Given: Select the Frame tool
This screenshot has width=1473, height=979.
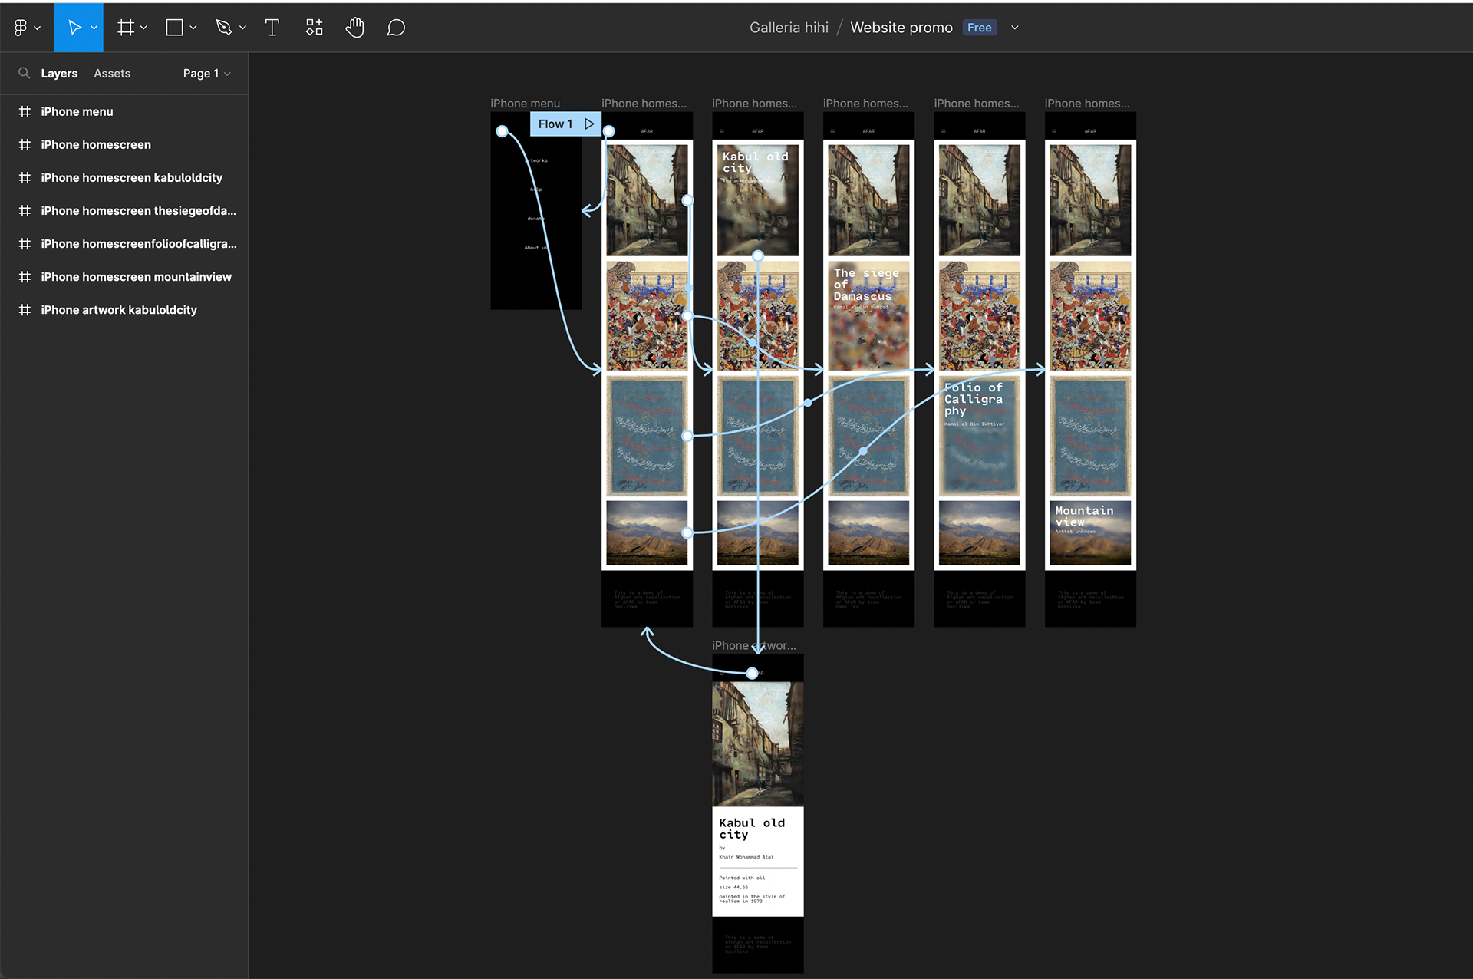Looking at the screenshot, I should pos(126,28).
